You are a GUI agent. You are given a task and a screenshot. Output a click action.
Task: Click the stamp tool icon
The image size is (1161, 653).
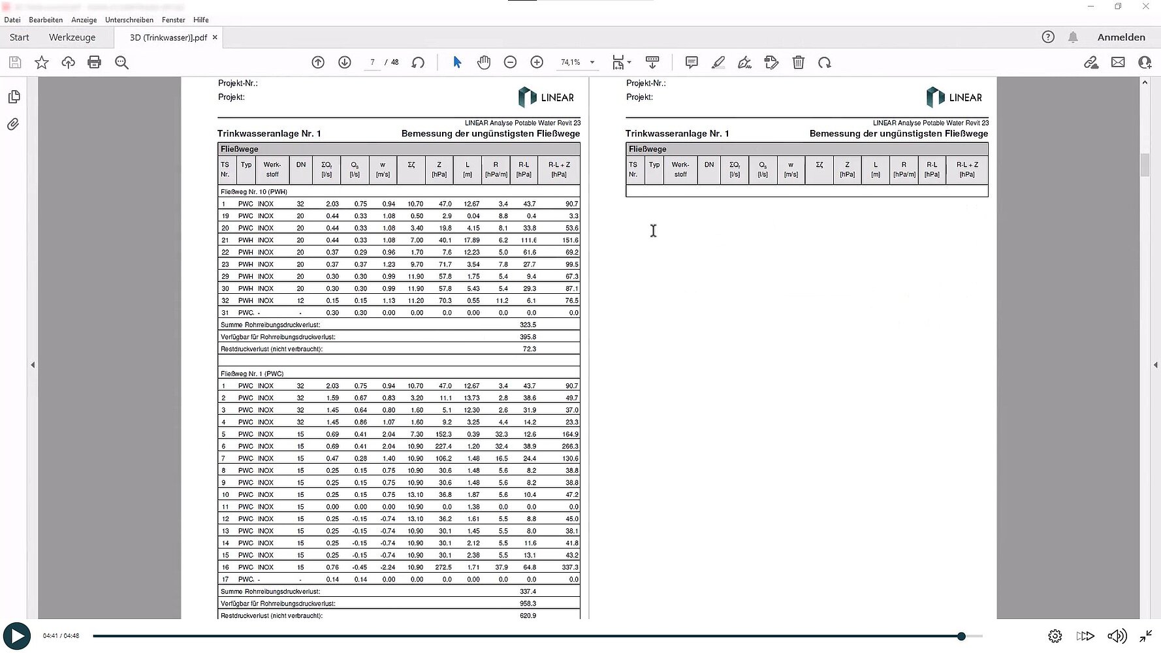tap(772, 63)
